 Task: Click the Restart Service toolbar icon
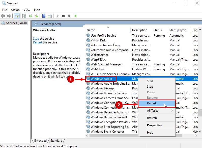[75, 16]
